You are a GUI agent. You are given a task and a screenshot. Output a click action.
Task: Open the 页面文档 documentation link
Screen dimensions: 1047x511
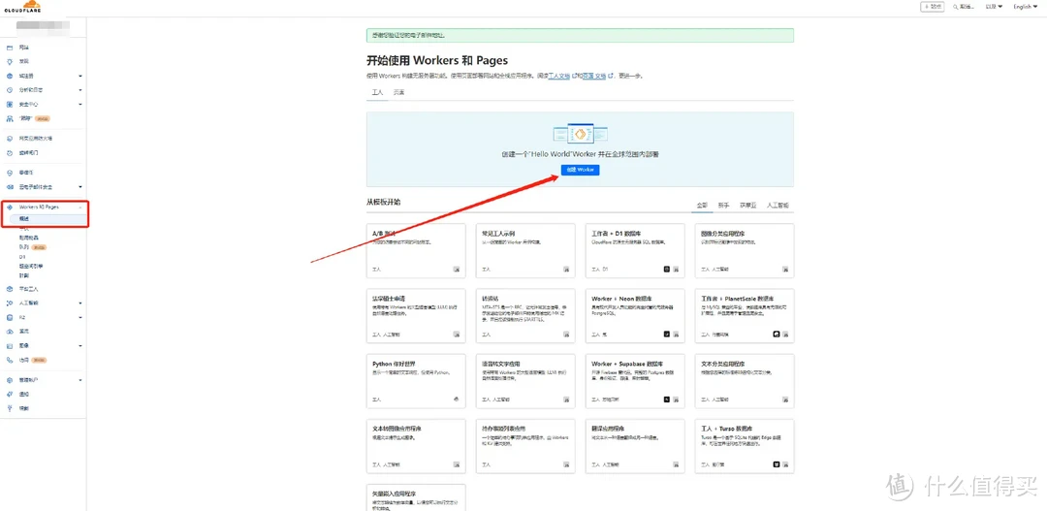[x=594, y=77]
